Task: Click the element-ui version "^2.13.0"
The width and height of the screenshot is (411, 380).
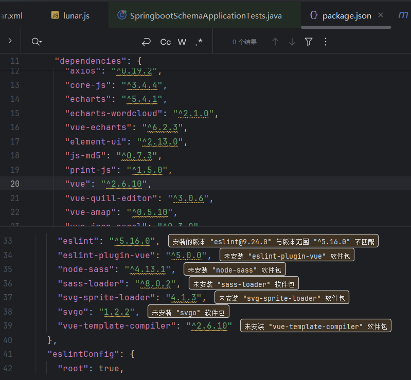Action: click(160, 142)
